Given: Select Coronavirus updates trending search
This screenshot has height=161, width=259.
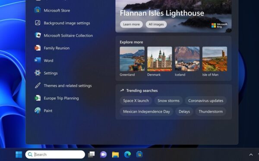Looking at the screenshot, I should tap(205, 101).
